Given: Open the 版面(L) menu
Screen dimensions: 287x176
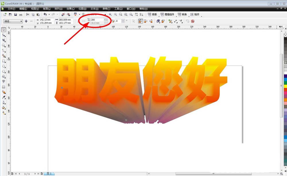Looking at the screenshot, I should click(x=47, y=9).
